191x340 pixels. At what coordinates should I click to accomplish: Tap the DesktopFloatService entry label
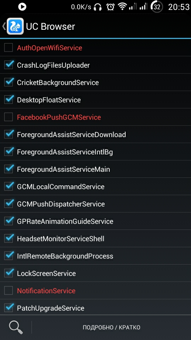coord(49,100)
